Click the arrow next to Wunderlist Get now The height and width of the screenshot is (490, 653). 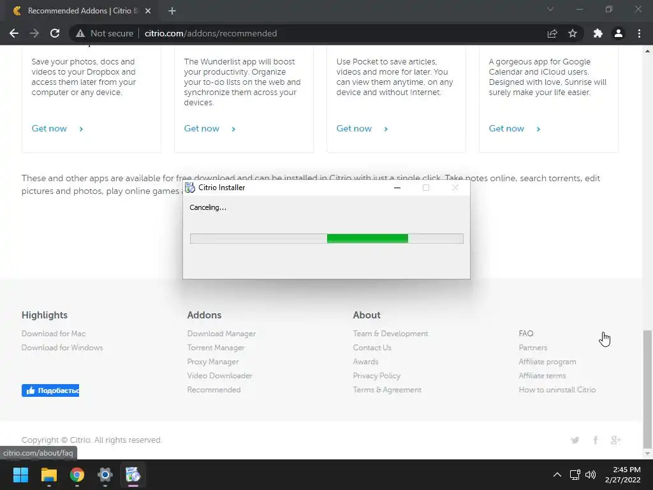pos(233,129)
